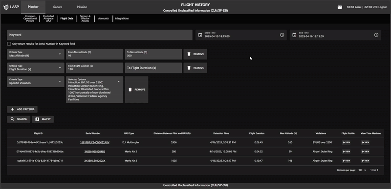Remove the Flight Duration criteria row
Screen dimensions: 391x189
(195, 68)
